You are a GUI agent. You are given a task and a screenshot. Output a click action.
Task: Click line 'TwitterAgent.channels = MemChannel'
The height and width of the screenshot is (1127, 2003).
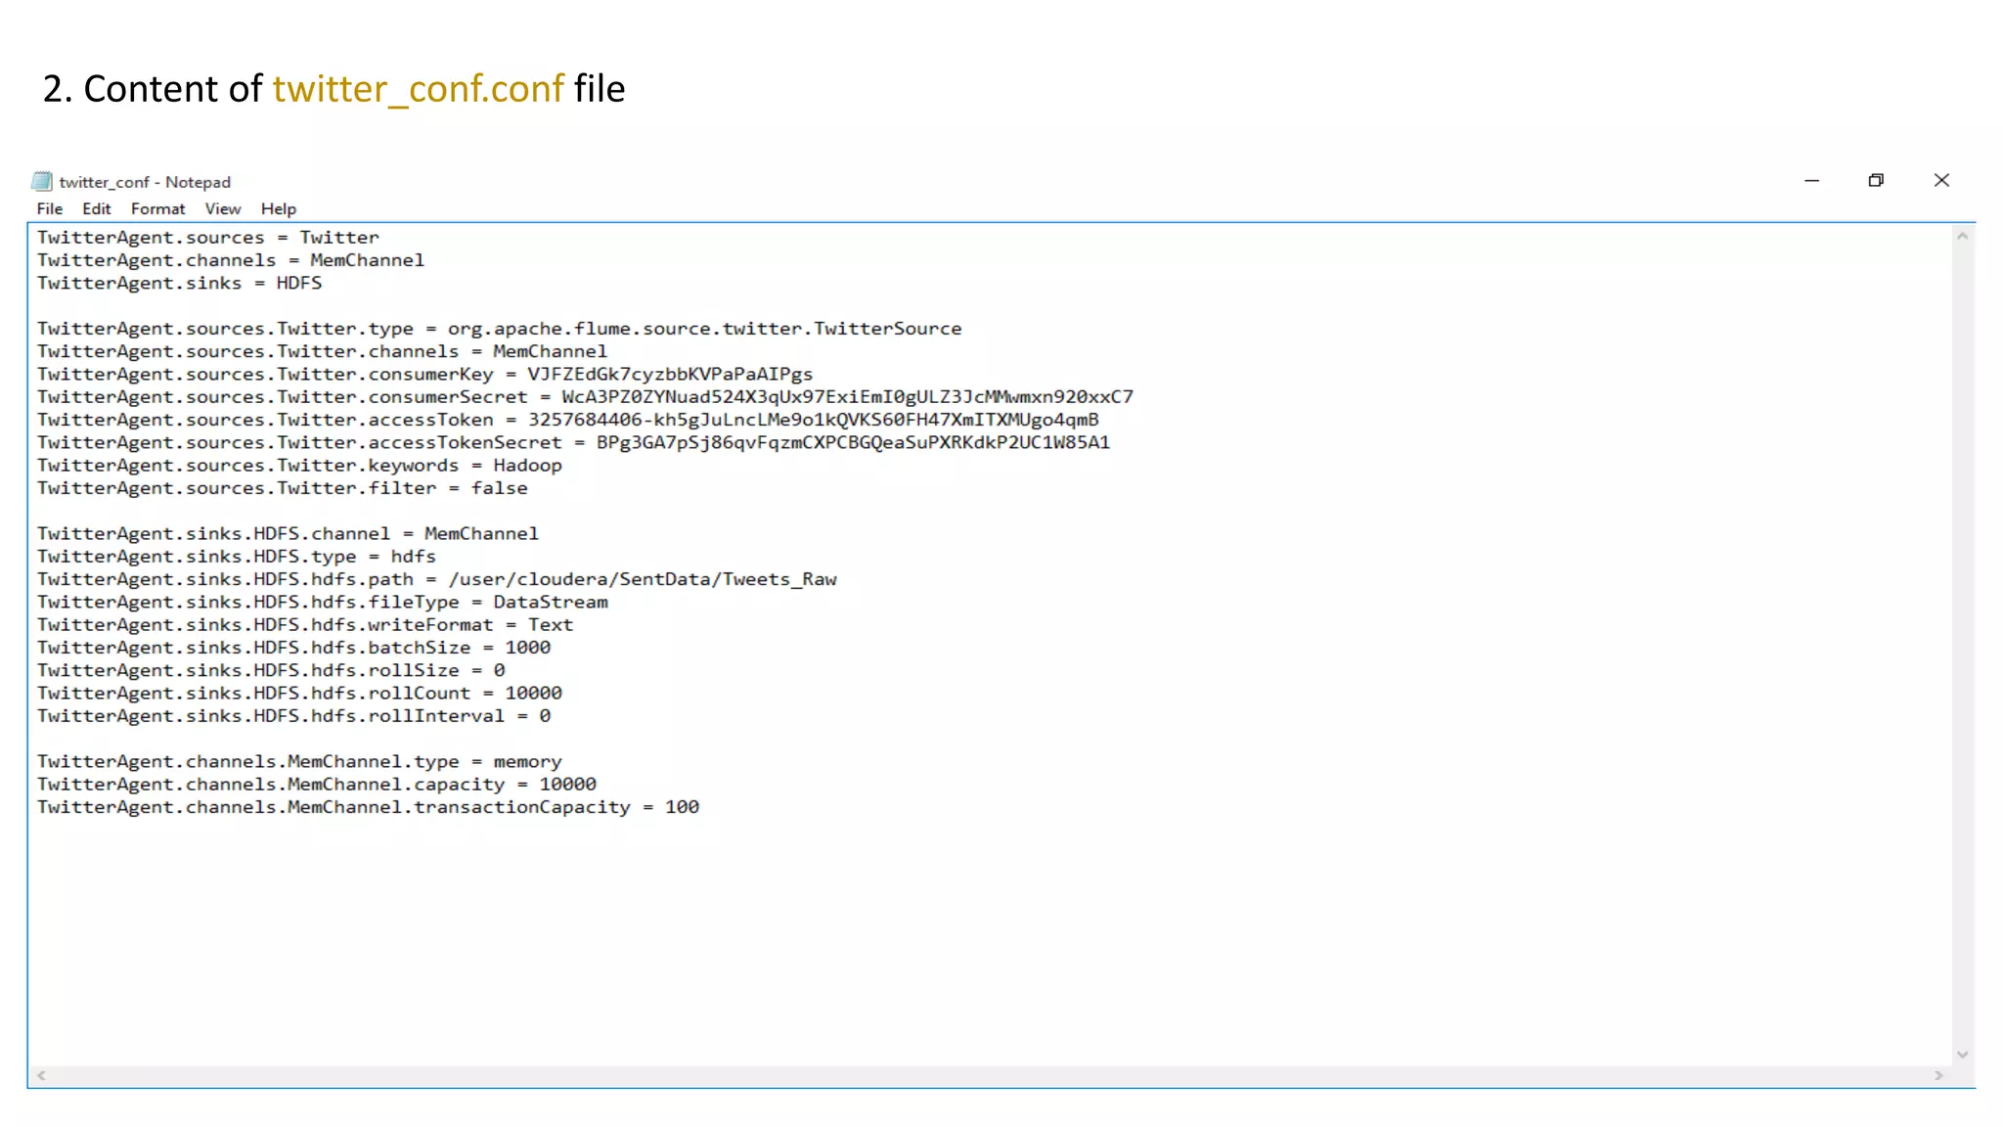[231, 260]
